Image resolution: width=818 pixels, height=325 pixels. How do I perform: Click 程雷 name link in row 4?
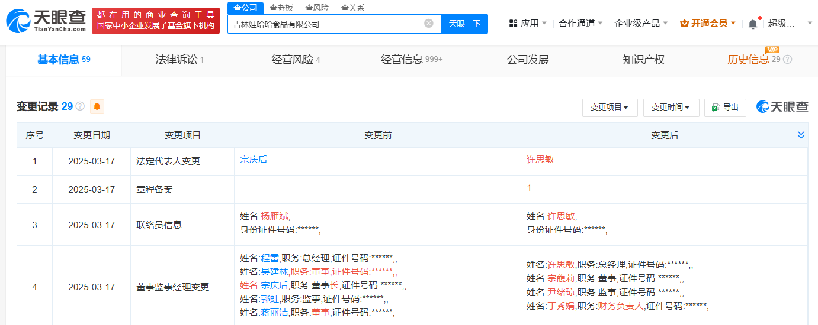coord(270,258)
